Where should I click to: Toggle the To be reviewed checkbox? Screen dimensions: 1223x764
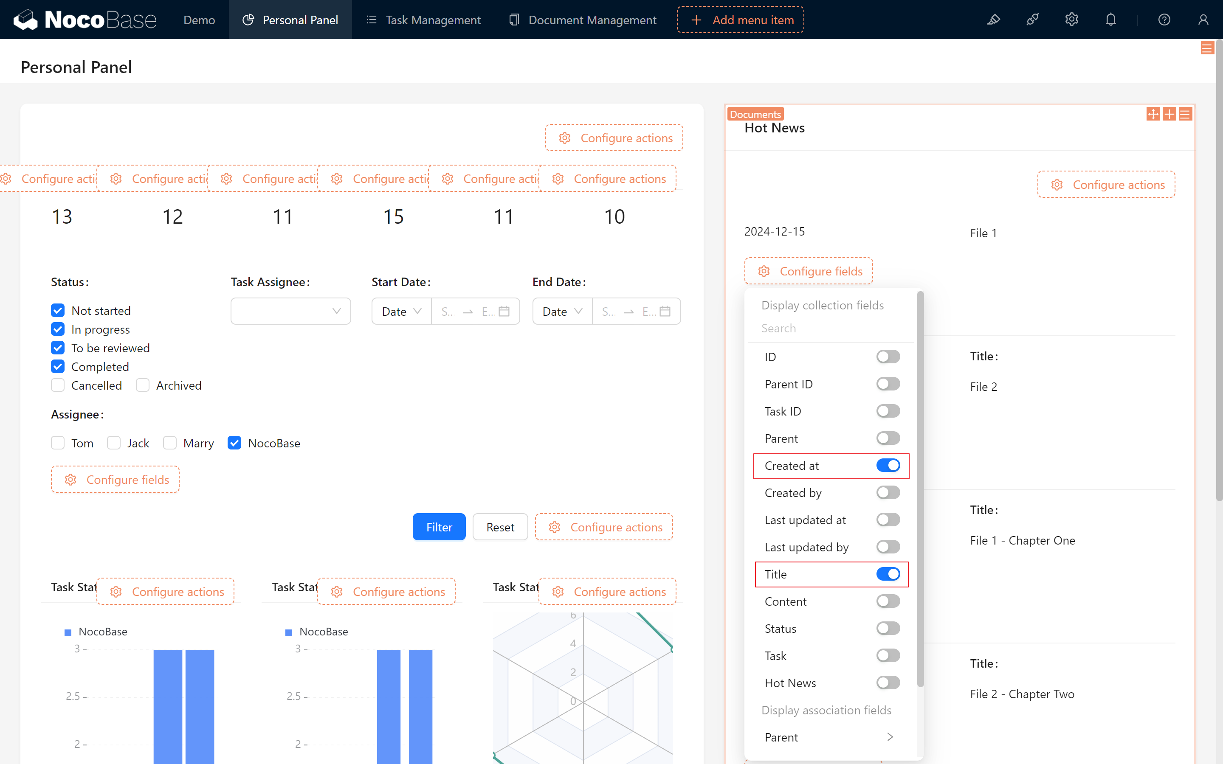pos(58,348)
